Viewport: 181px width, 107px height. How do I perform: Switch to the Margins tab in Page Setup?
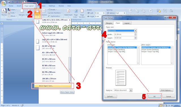tap(109, 23)
